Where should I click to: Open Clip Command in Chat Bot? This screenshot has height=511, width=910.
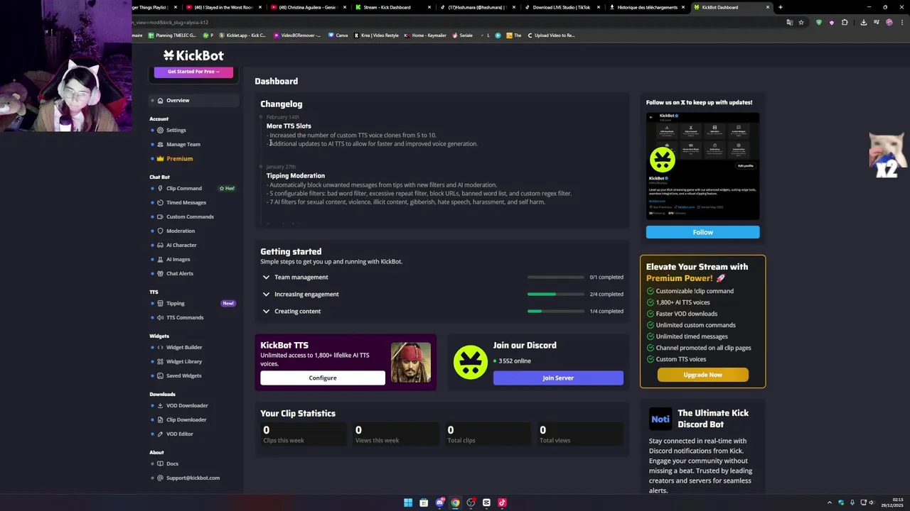183,188
